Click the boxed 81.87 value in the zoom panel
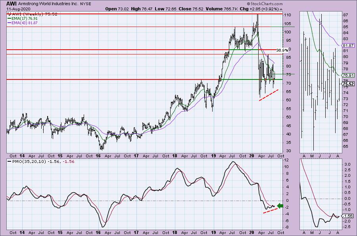 tap(348, 45)
